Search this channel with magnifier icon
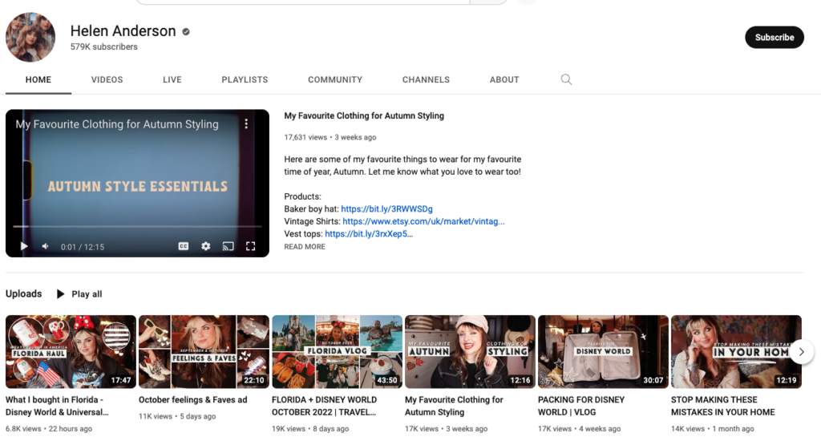The width and height of the screenshot is (821, 445). [x=566, y=79]
